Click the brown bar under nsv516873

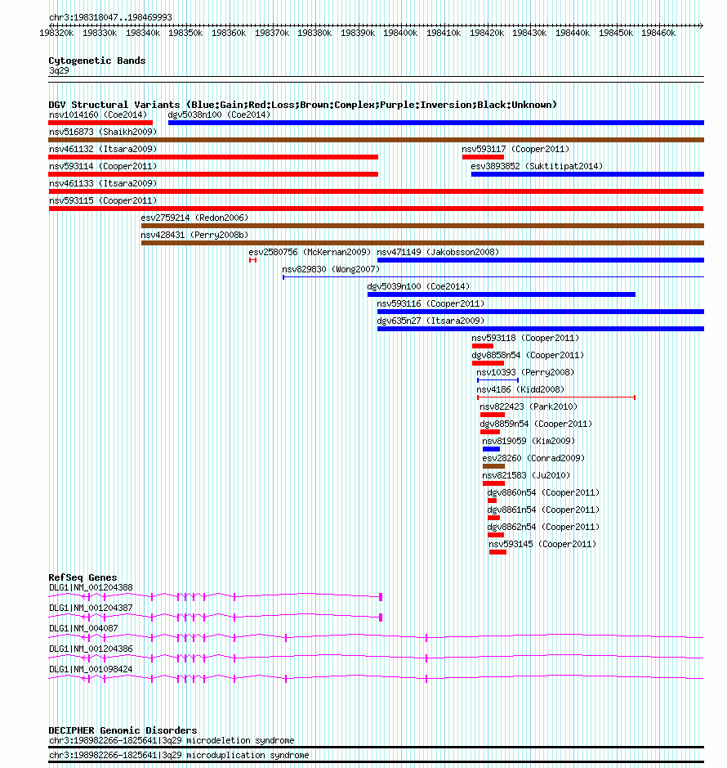[x=377, y=140]
